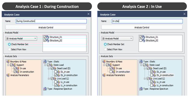Screen dimensions: 189x98
Task: Click Boundary & Mass icon in left dialog
Action: pos(8,61)
